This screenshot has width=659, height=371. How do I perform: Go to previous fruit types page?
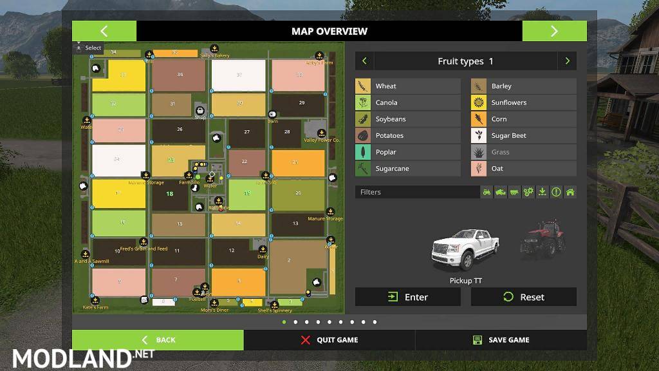[364, 61]
